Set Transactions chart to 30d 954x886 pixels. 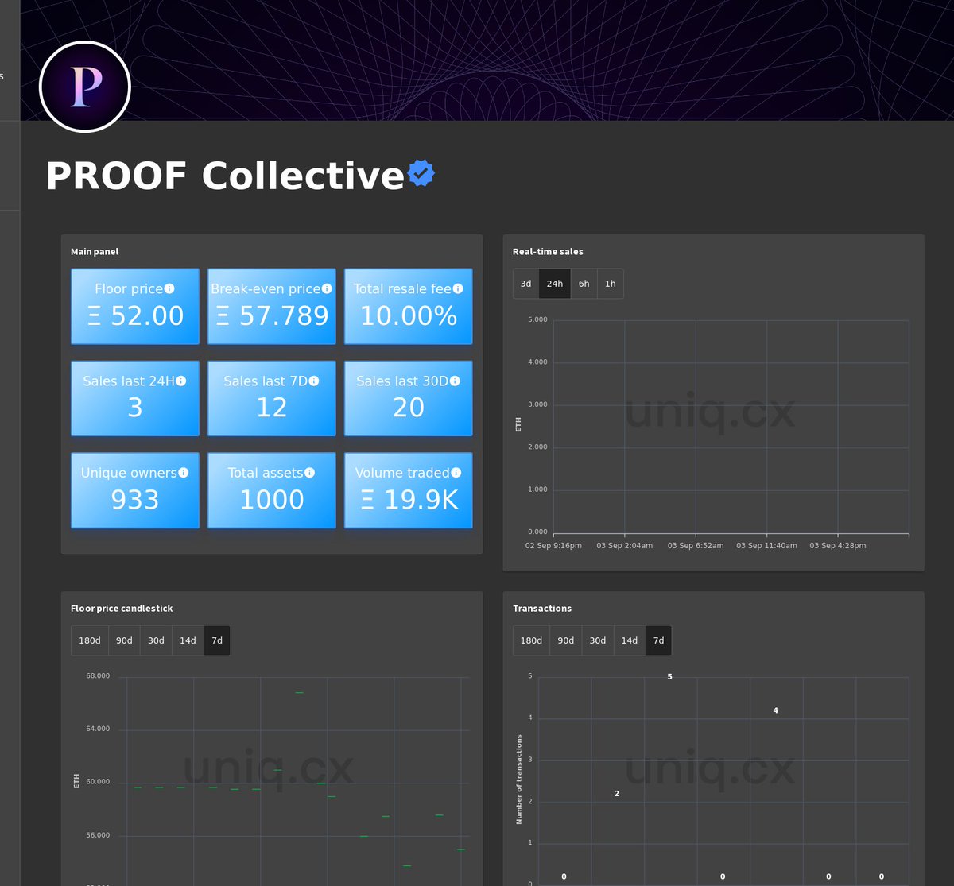(598, 640)
